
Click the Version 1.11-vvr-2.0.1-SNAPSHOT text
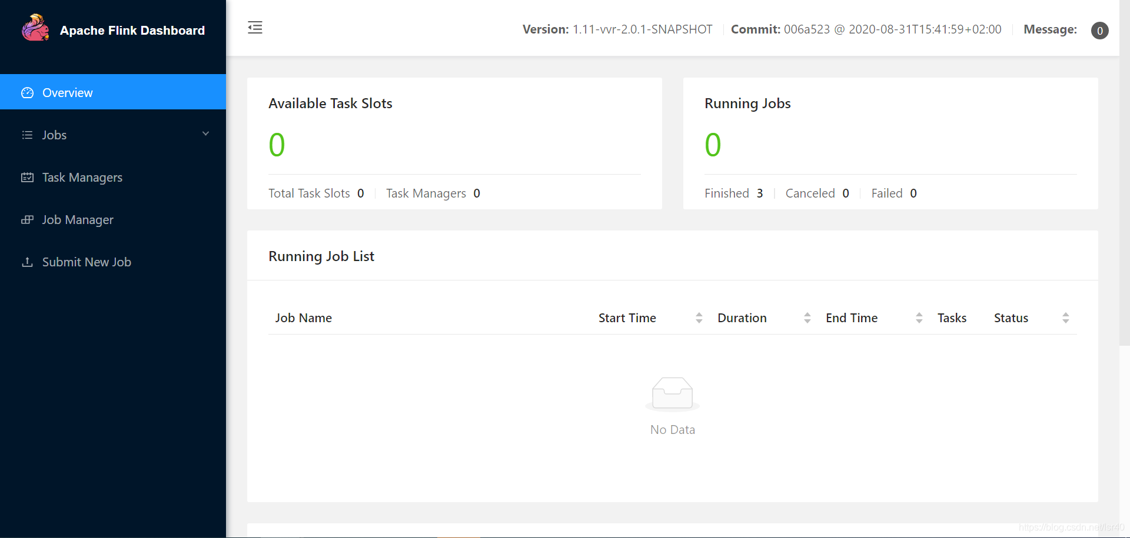click(617, 29)
